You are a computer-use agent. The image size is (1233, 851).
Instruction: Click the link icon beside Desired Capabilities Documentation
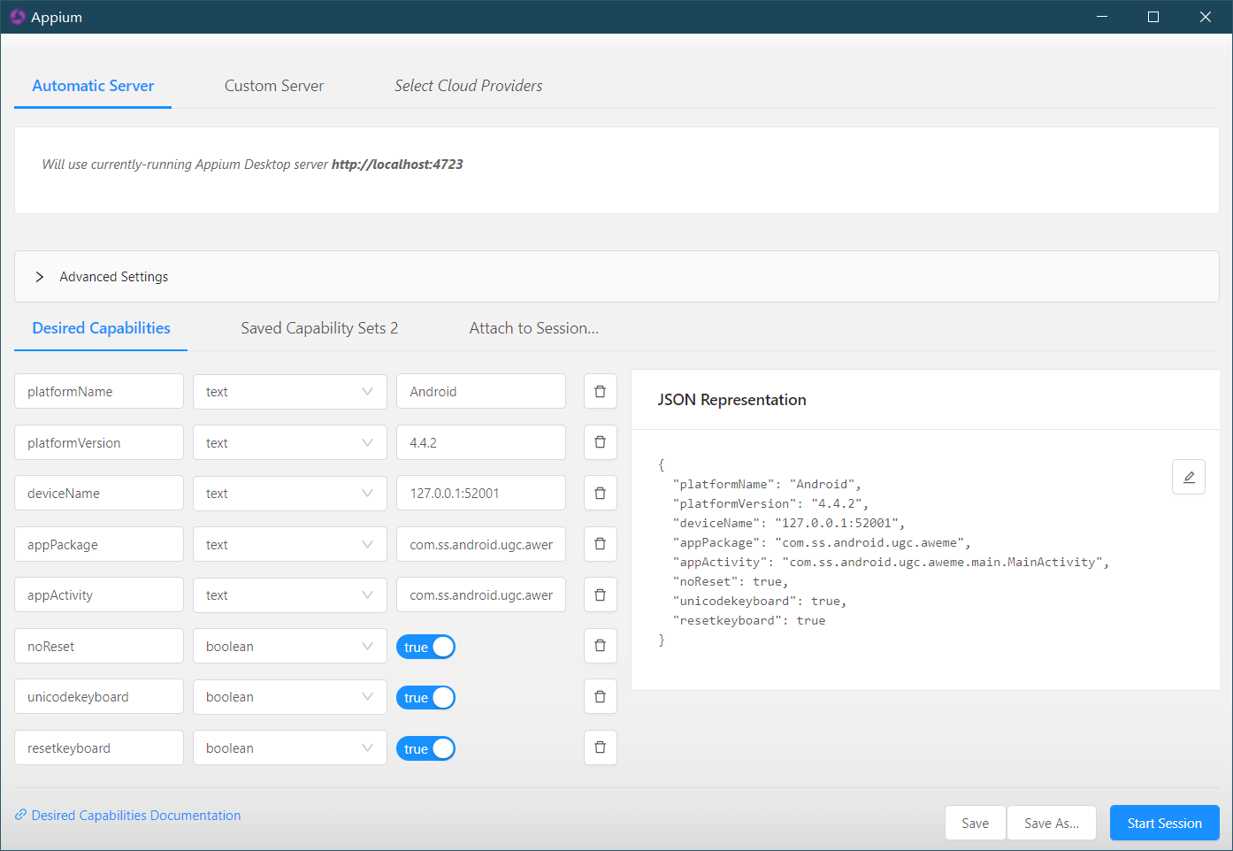click(x=20, y=815)
